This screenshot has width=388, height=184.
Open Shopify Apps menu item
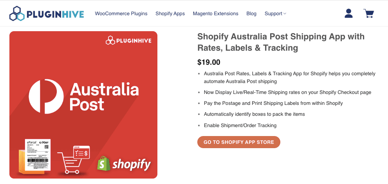170,14
